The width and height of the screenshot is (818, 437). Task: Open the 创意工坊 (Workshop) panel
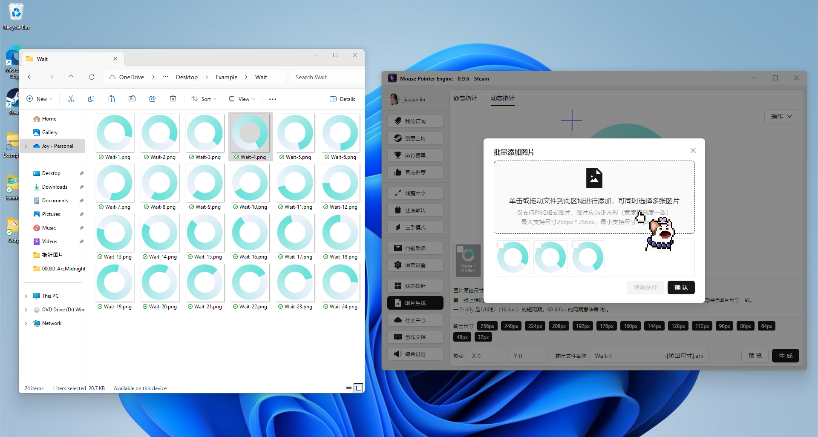415,138
